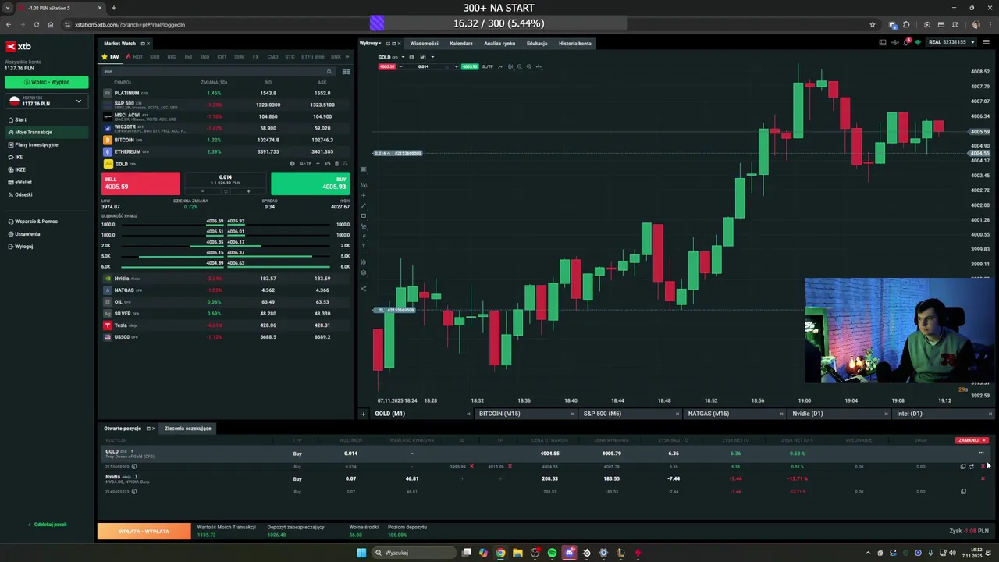Select ETHEREUM row in Market Watch
Image resolution: width=999 pixels, height=562 pixels.
tap(226, 151)
